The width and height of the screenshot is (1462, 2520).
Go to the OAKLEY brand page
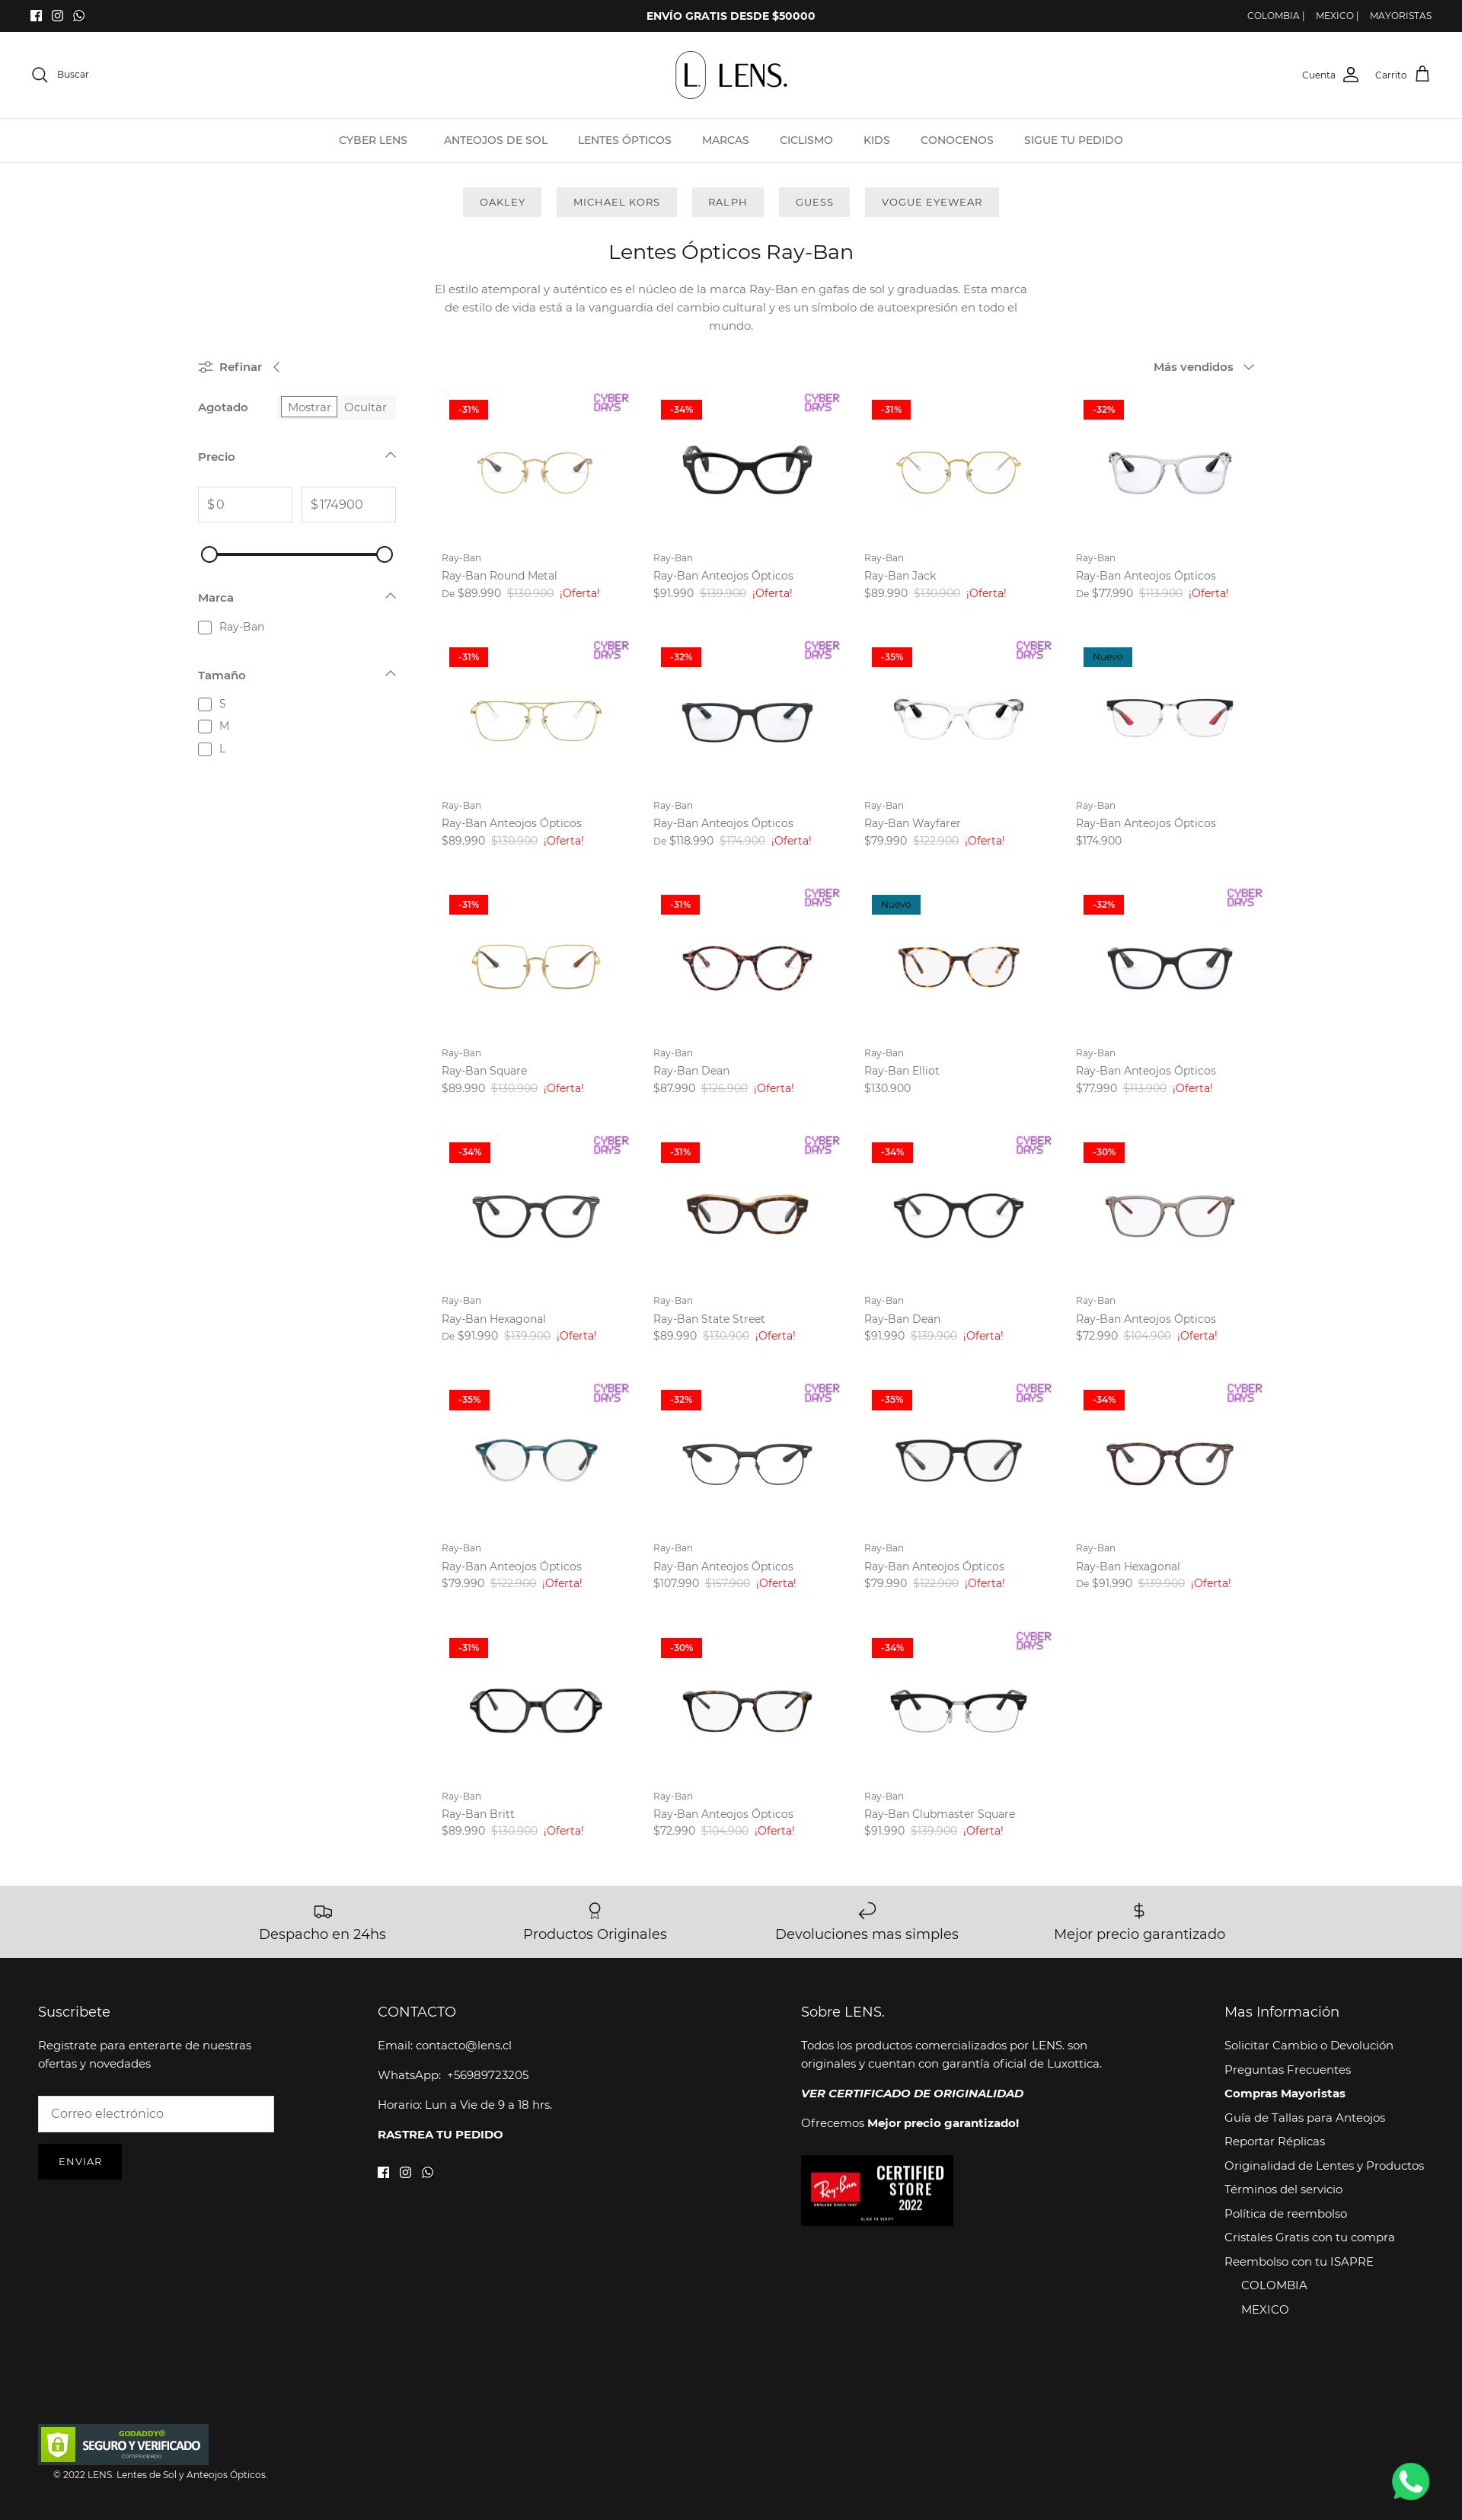(x=502, y=202)
